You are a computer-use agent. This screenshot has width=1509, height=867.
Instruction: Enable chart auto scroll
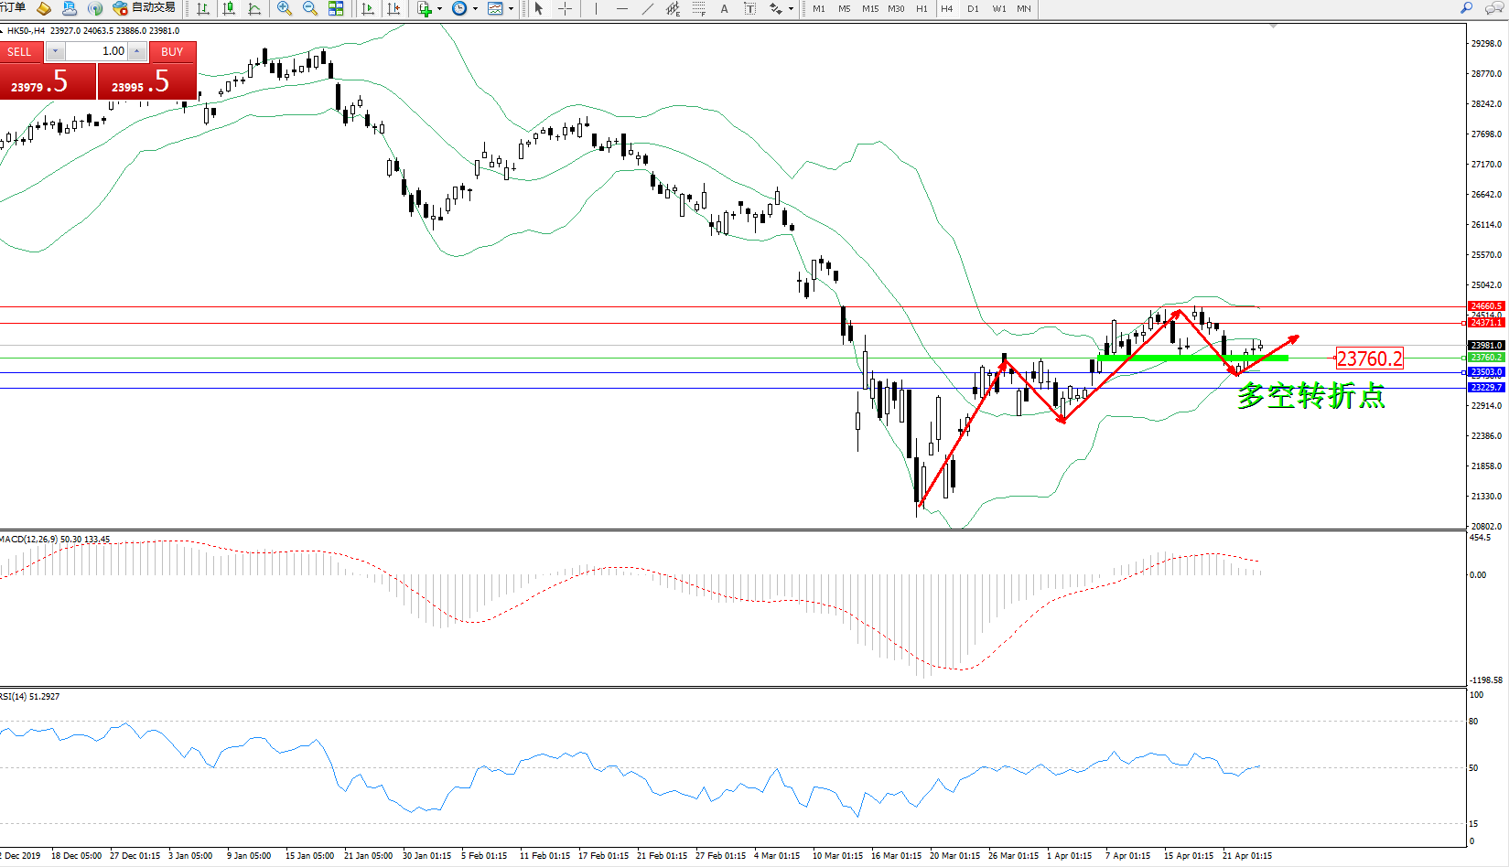368,8
